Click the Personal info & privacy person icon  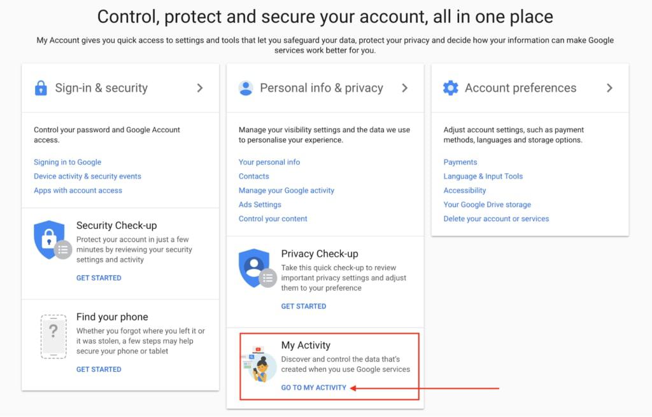(246, 88)
